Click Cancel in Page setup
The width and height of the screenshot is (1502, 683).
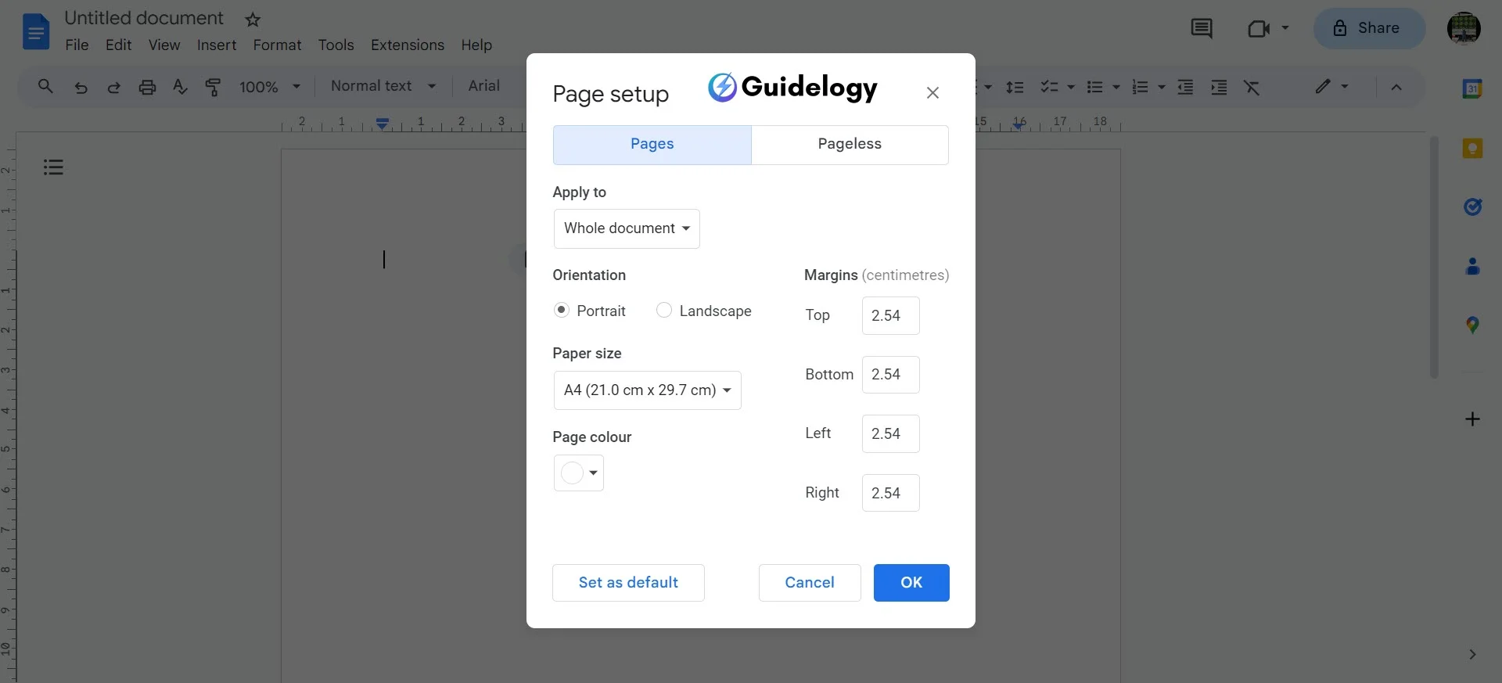click(x=810, y=583)
